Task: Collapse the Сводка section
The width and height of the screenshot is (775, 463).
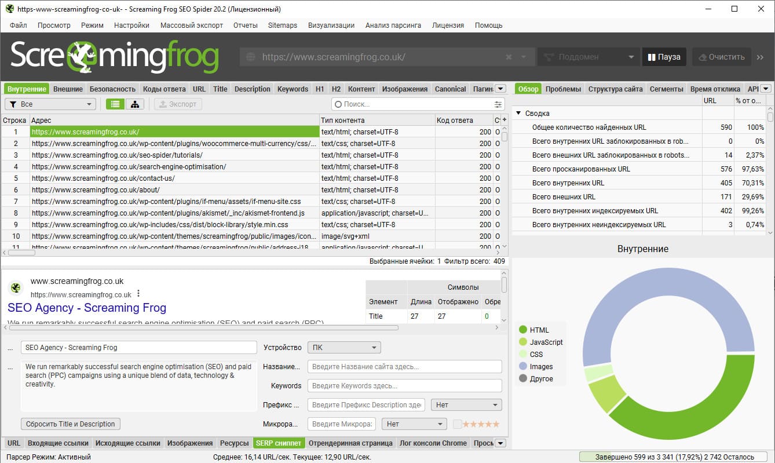Action: (518, 113)
